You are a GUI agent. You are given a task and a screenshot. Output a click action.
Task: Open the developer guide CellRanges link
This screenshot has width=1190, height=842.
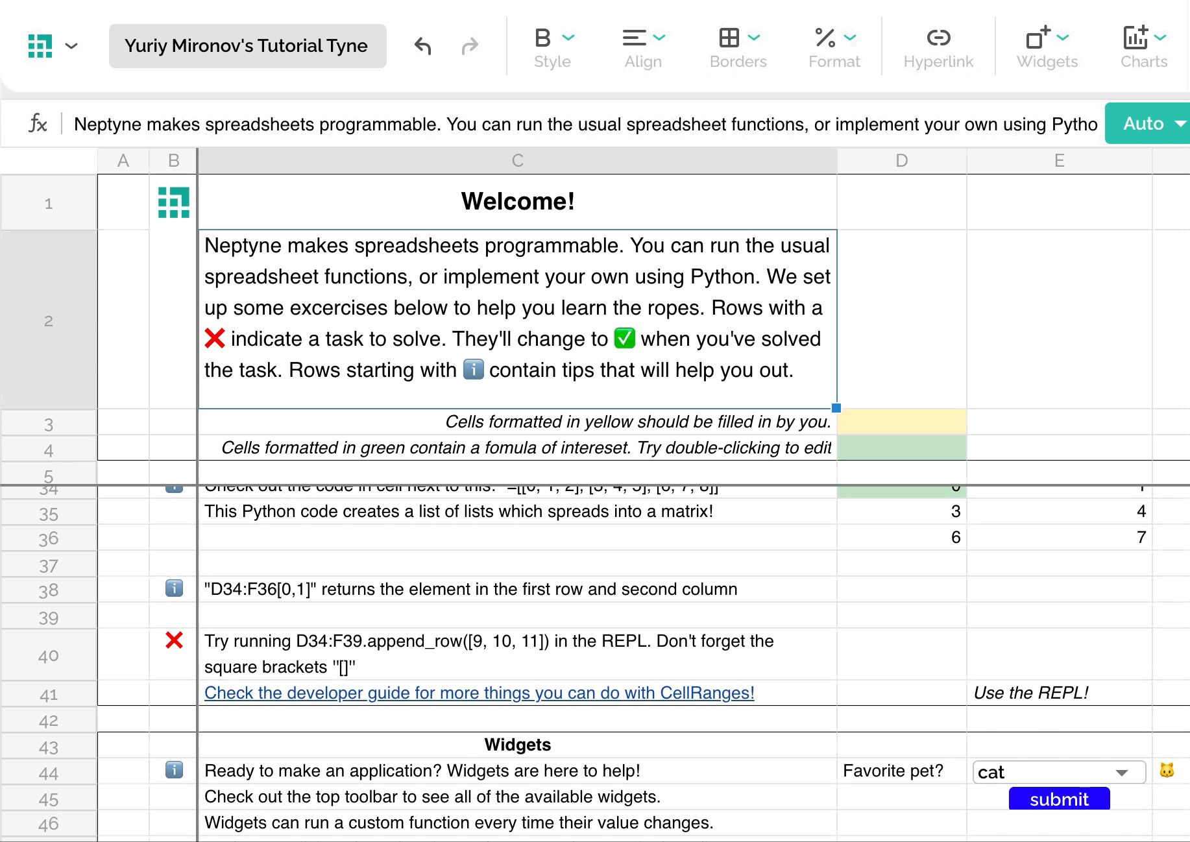480,693
